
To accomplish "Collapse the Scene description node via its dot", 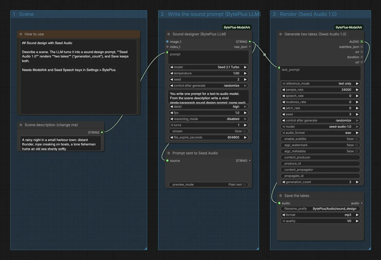I will 21,125.
